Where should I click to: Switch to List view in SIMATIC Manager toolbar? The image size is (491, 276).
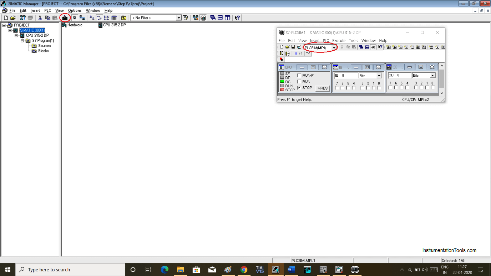point(106,18)
